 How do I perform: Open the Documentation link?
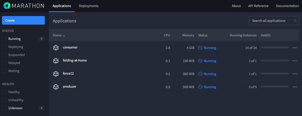(287, 6)
